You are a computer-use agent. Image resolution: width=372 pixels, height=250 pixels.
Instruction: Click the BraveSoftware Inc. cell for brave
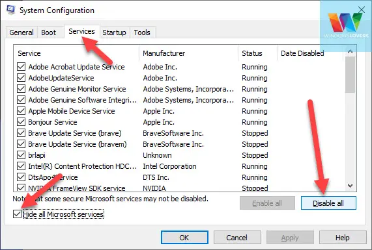[173, 133]
